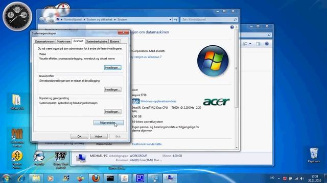Open the Ventrilo desktop shortcut

39,159
